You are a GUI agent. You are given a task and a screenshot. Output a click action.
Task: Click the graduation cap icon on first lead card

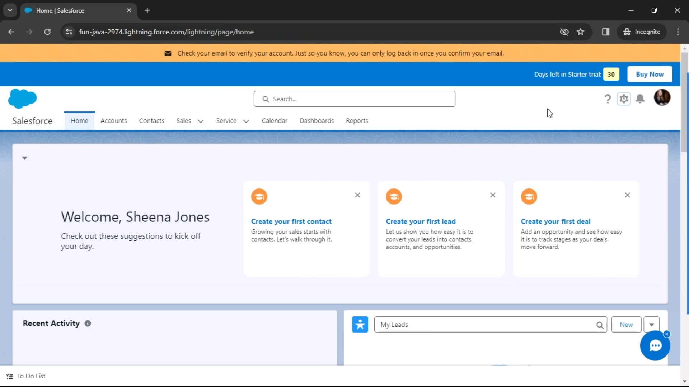(x=394, y=196)
